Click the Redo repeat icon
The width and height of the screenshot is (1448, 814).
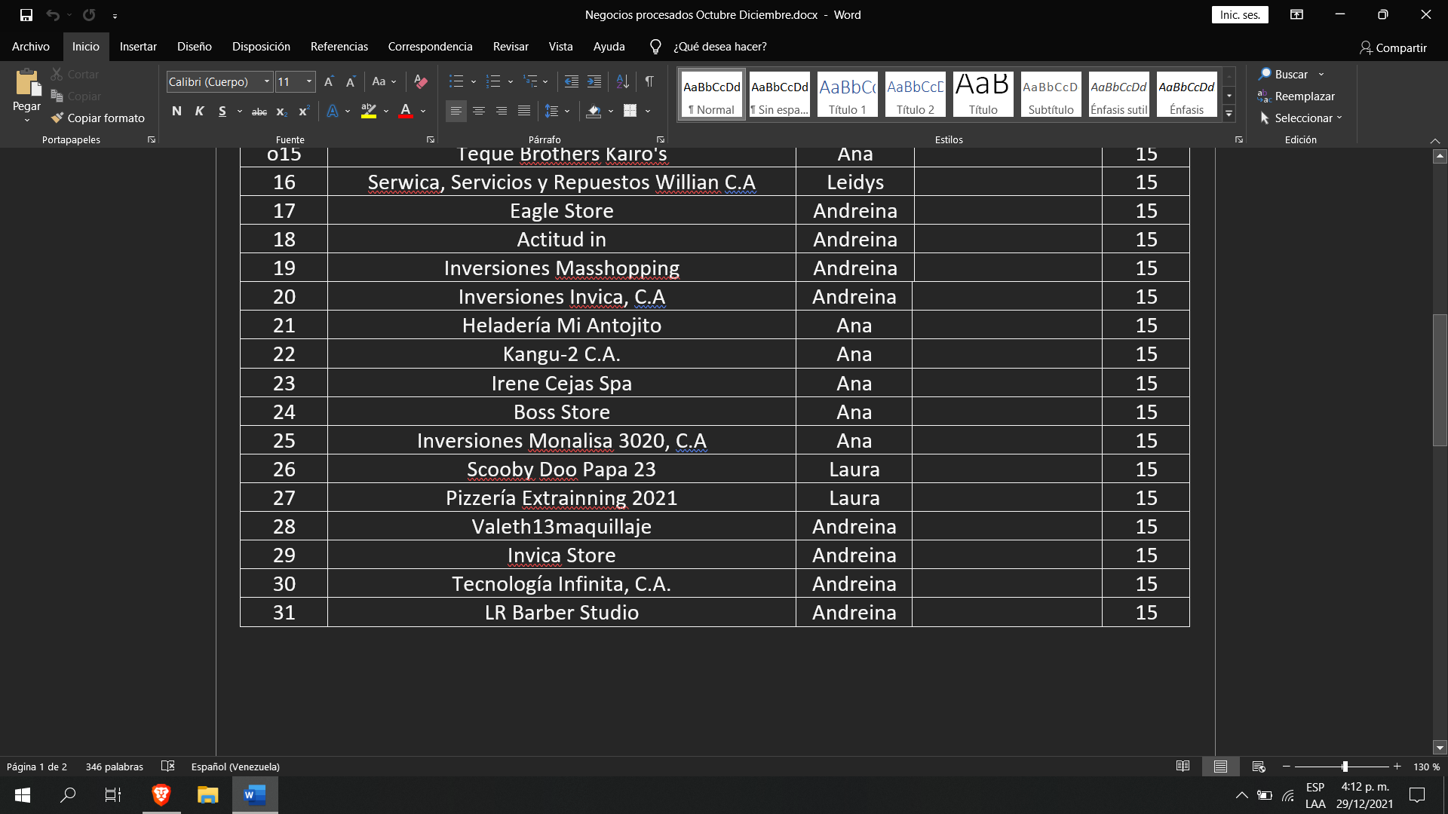[89, 15]
